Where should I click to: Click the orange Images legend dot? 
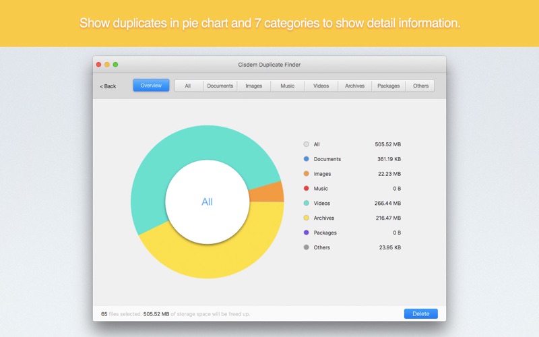[307, 174]
